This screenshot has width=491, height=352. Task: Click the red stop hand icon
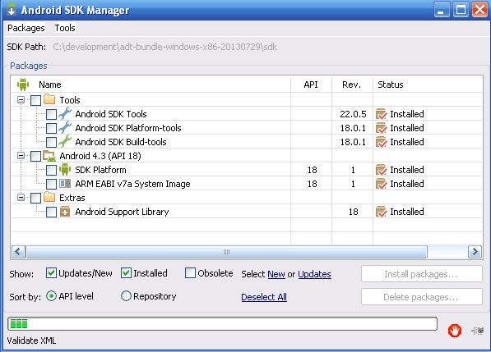pyautogui.click(x=454, y=331)
